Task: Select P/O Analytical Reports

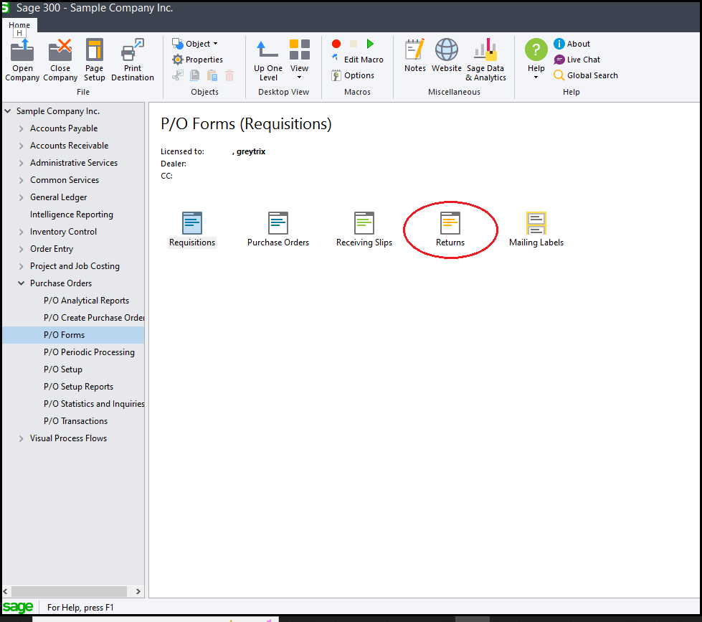Action: tap(87, 301)
